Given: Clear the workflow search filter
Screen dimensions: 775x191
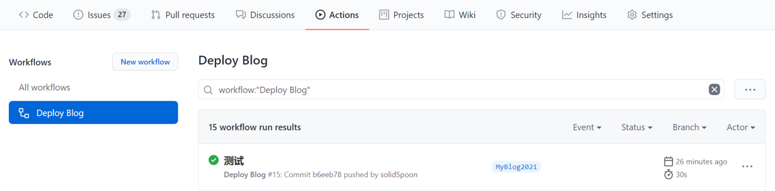Looking at the screenshot, I should coord(714,90).
